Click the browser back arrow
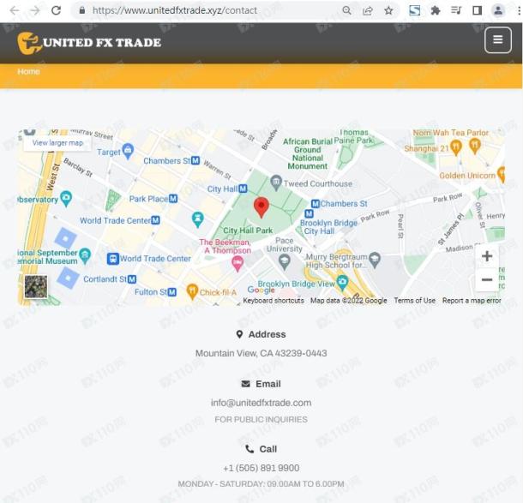 pyautogui.click(x=14, y=10)
